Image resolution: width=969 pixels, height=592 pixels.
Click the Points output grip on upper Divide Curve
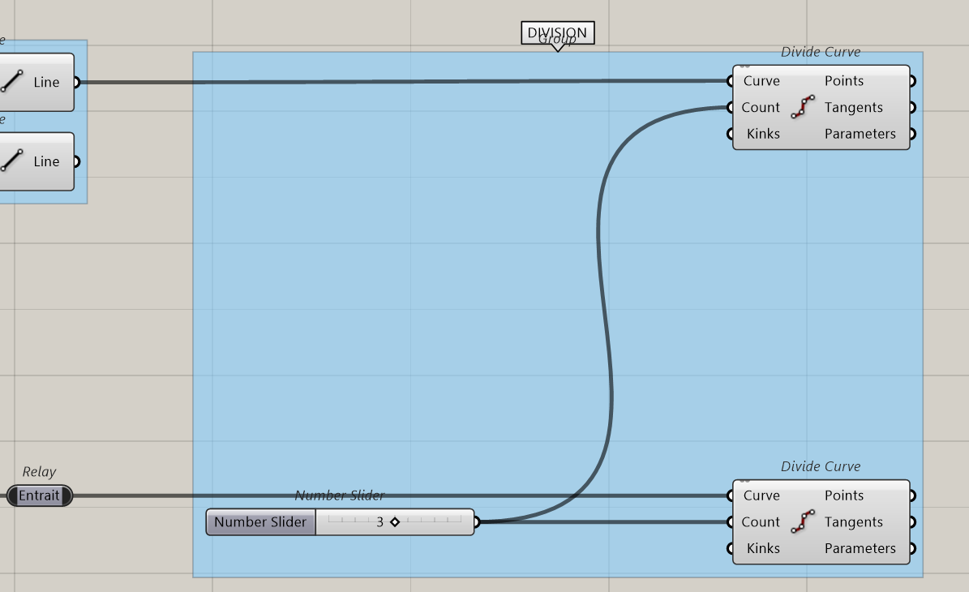click(x=912, y=81)
